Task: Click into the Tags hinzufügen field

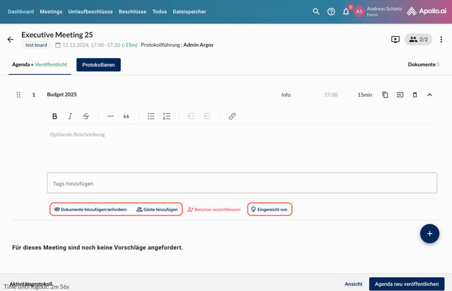Action: [242, 183]
